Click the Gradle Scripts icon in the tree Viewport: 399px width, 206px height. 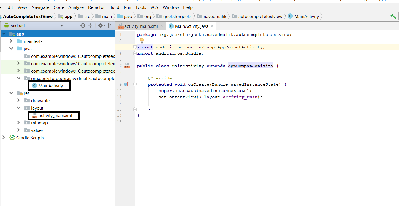tap(12, 138)
